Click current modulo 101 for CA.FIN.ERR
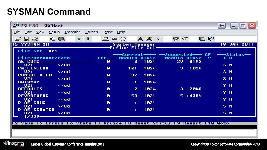Screen dimensions: 267x150 point(132,68)
